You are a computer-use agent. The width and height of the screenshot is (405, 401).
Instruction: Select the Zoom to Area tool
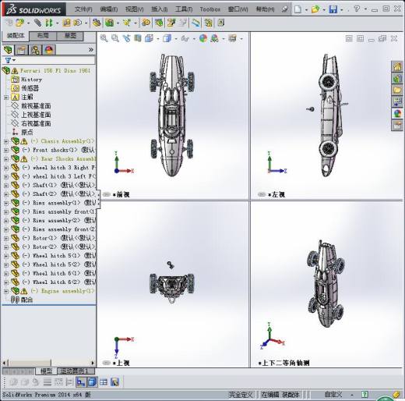tap(115, 38)
